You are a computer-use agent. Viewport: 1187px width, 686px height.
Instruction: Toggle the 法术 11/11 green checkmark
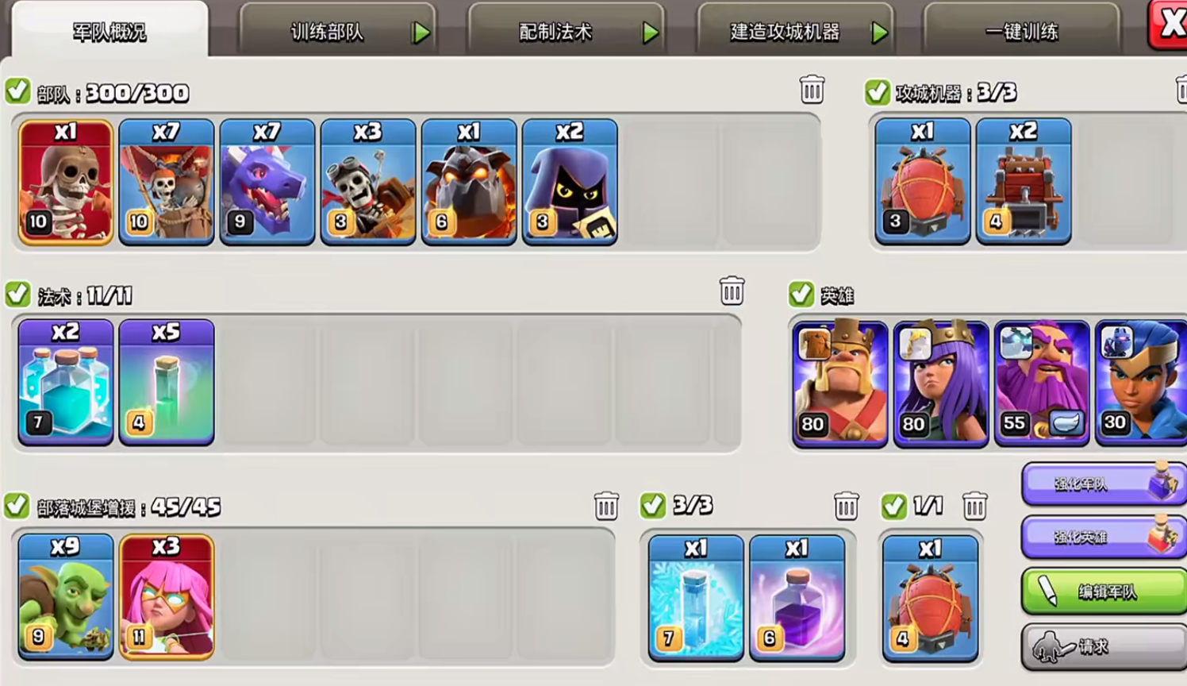tap(17, 295)
